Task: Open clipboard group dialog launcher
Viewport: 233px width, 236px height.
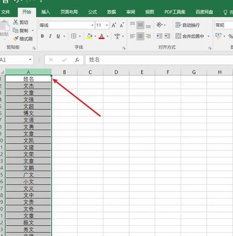Action: pyautogui.click(x=34, y=48)
